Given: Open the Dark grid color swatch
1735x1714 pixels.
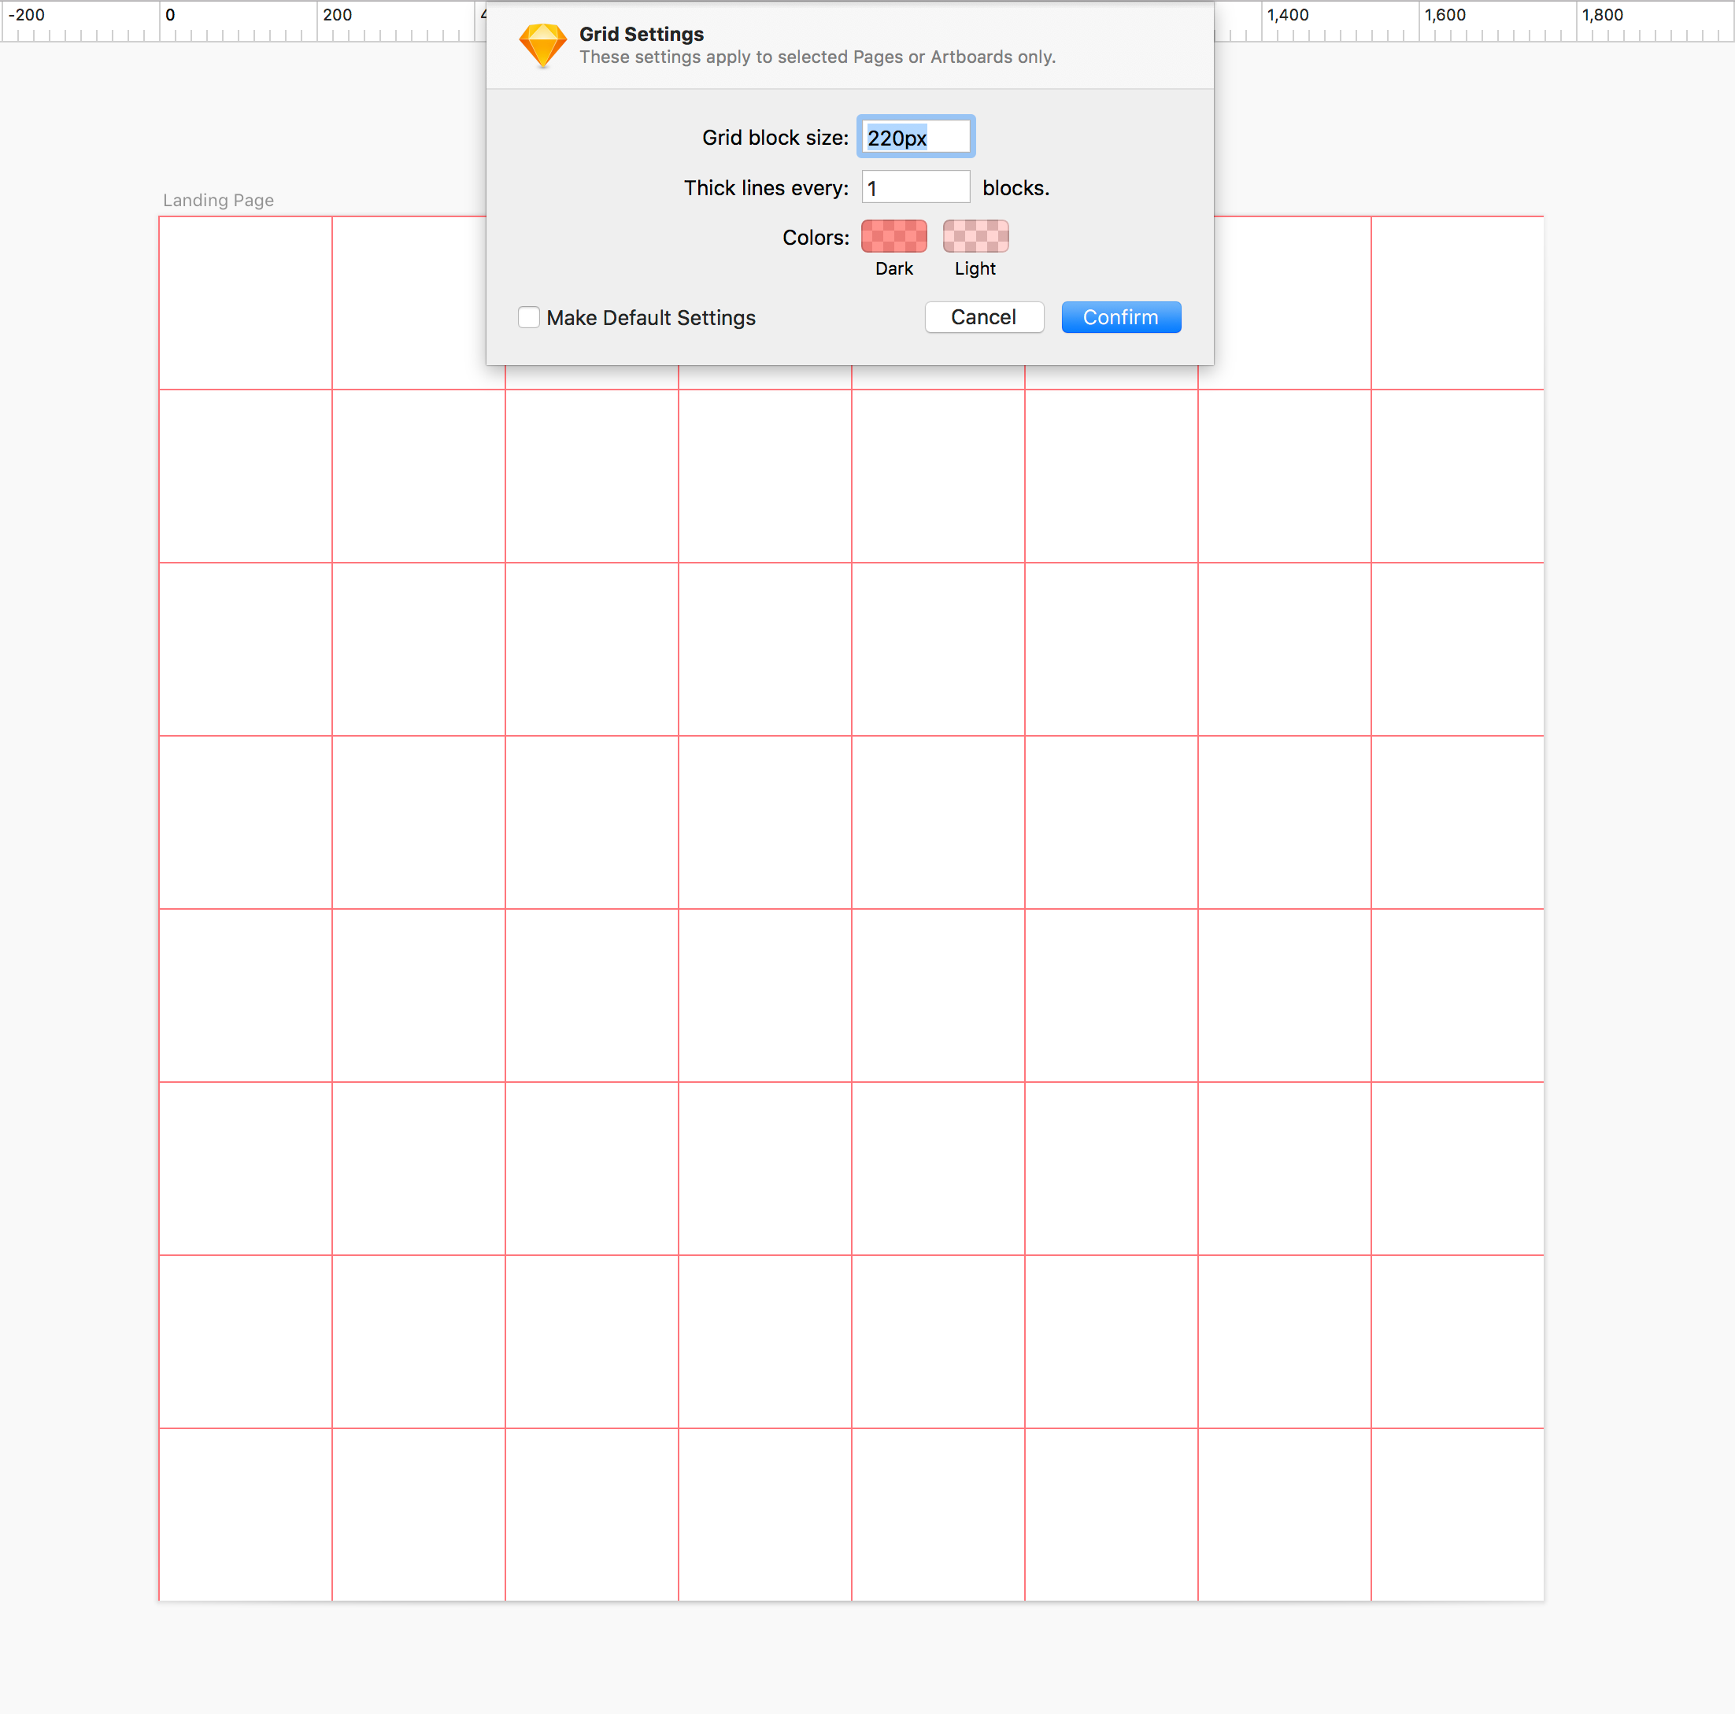Looking at the screenshot, I should pyautogui.click(x=893, y=236).
